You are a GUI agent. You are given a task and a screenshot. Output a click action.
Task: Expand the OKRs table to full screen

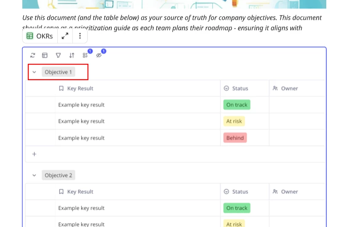65,36
